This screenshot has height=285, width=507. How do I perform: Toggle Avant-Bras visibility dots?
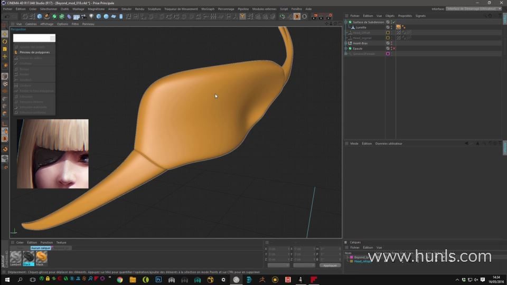391,43
